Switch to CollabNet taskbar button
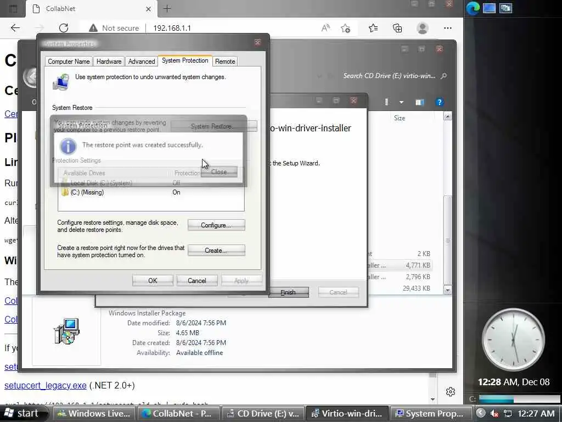Screen dimensions: 562x422 point(177,413)
